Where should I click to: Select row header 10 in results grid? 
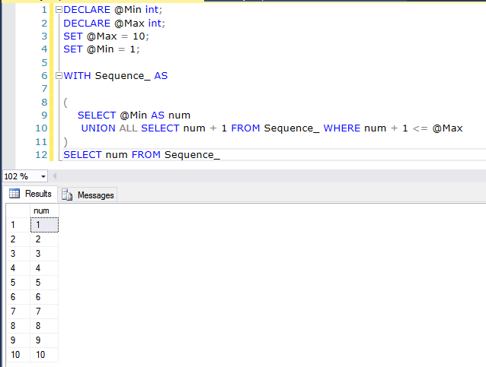pos(18,355)
